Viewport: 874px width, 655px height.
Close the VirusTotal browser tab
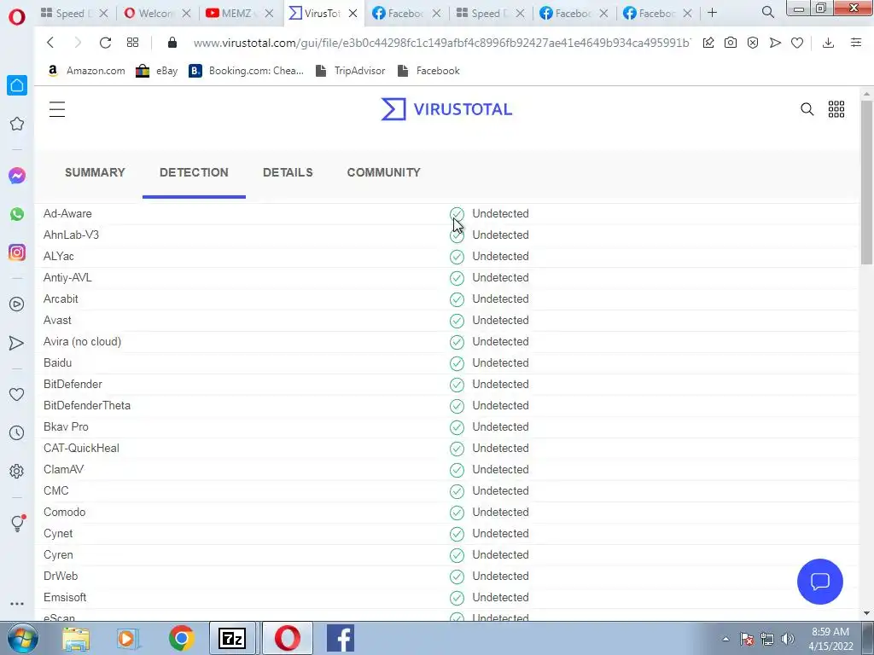353,14
